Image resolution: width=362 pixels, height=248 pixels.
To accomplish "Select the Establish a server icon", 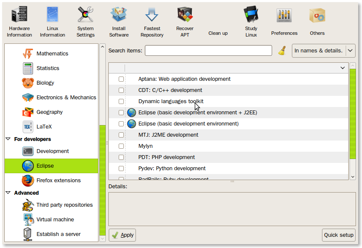I will [x=28, y=234].
